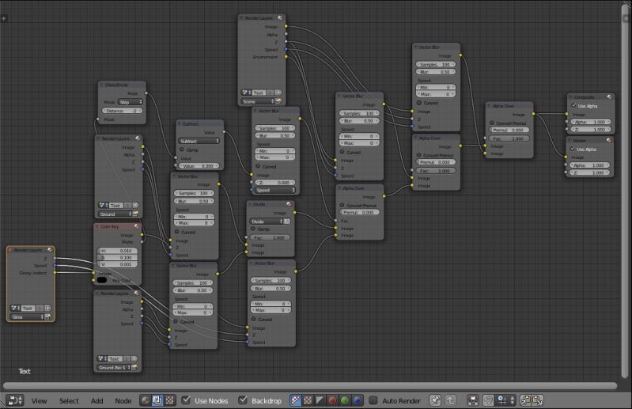Click Z 1.000 field on Viewer node
The height and width of the screenshot is (409, 632).
590,172
